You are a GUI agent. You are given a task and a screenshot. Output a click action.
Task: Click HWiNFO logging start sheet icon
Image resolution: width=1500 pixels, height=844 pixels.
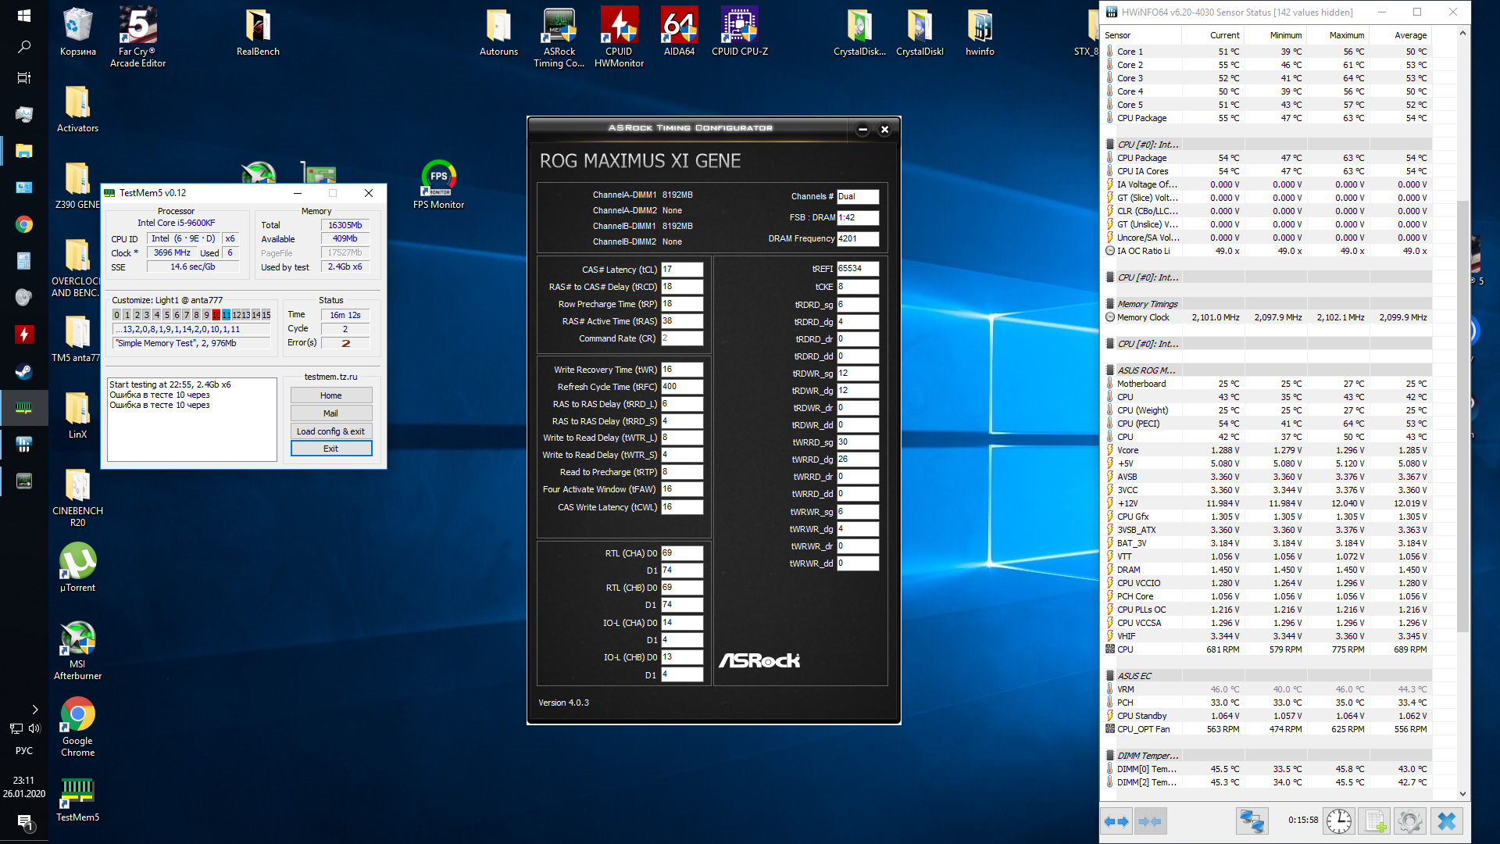click(x=1375, y=821)
